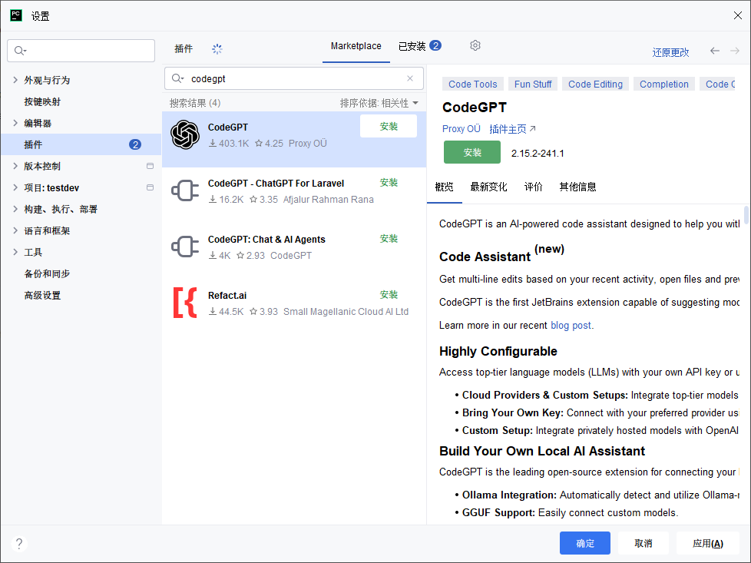Select 高级设置 in settings tree

click(x=43, y=295)
